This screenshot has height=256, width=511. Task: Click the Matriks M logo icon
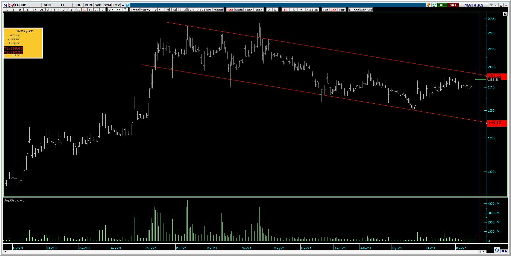5,5
